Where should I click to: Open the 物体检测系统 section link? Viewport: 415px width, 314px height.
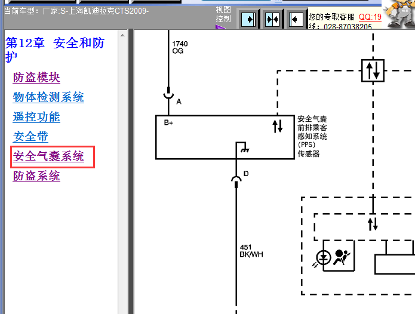(48, 97)
